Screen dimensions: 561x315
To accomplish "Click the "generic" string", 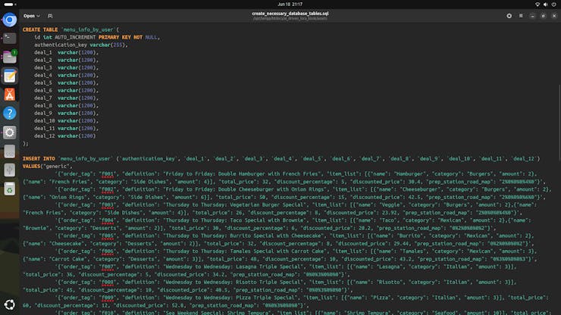I will click(56, 167).
